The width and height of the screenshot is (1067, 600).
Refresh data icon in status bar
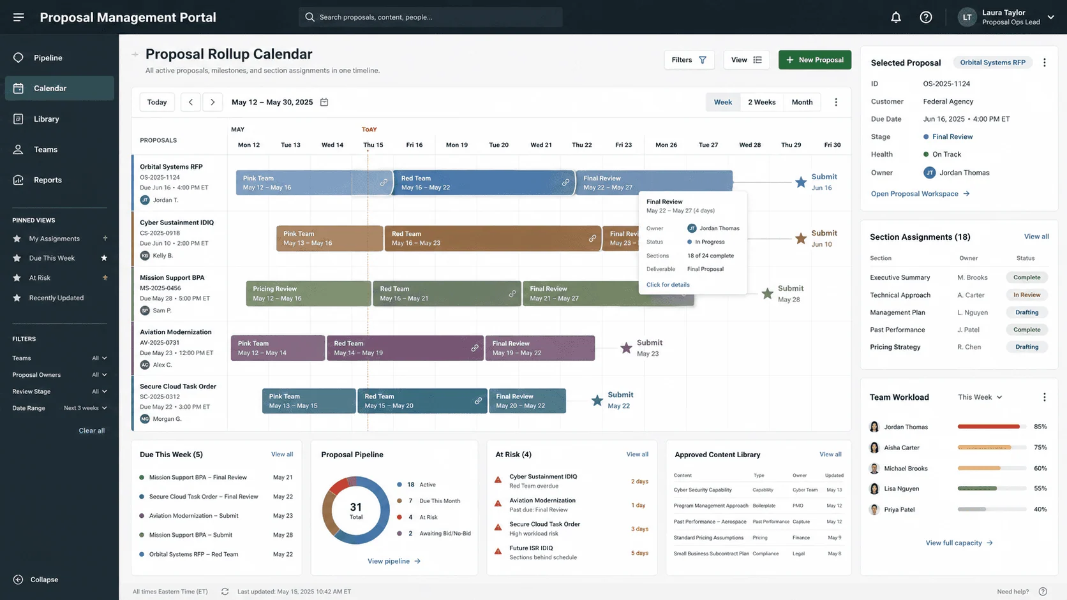click(x=225, y=592)
